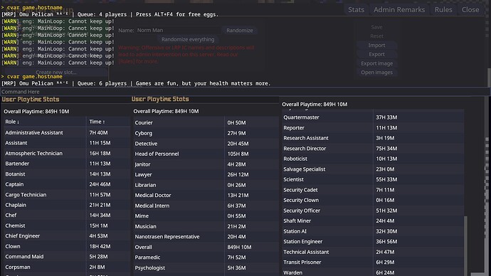Click the Nanotrasen Representative row
Image resolution: width=491 pixels, height=276 pixels.
[206, 237]
